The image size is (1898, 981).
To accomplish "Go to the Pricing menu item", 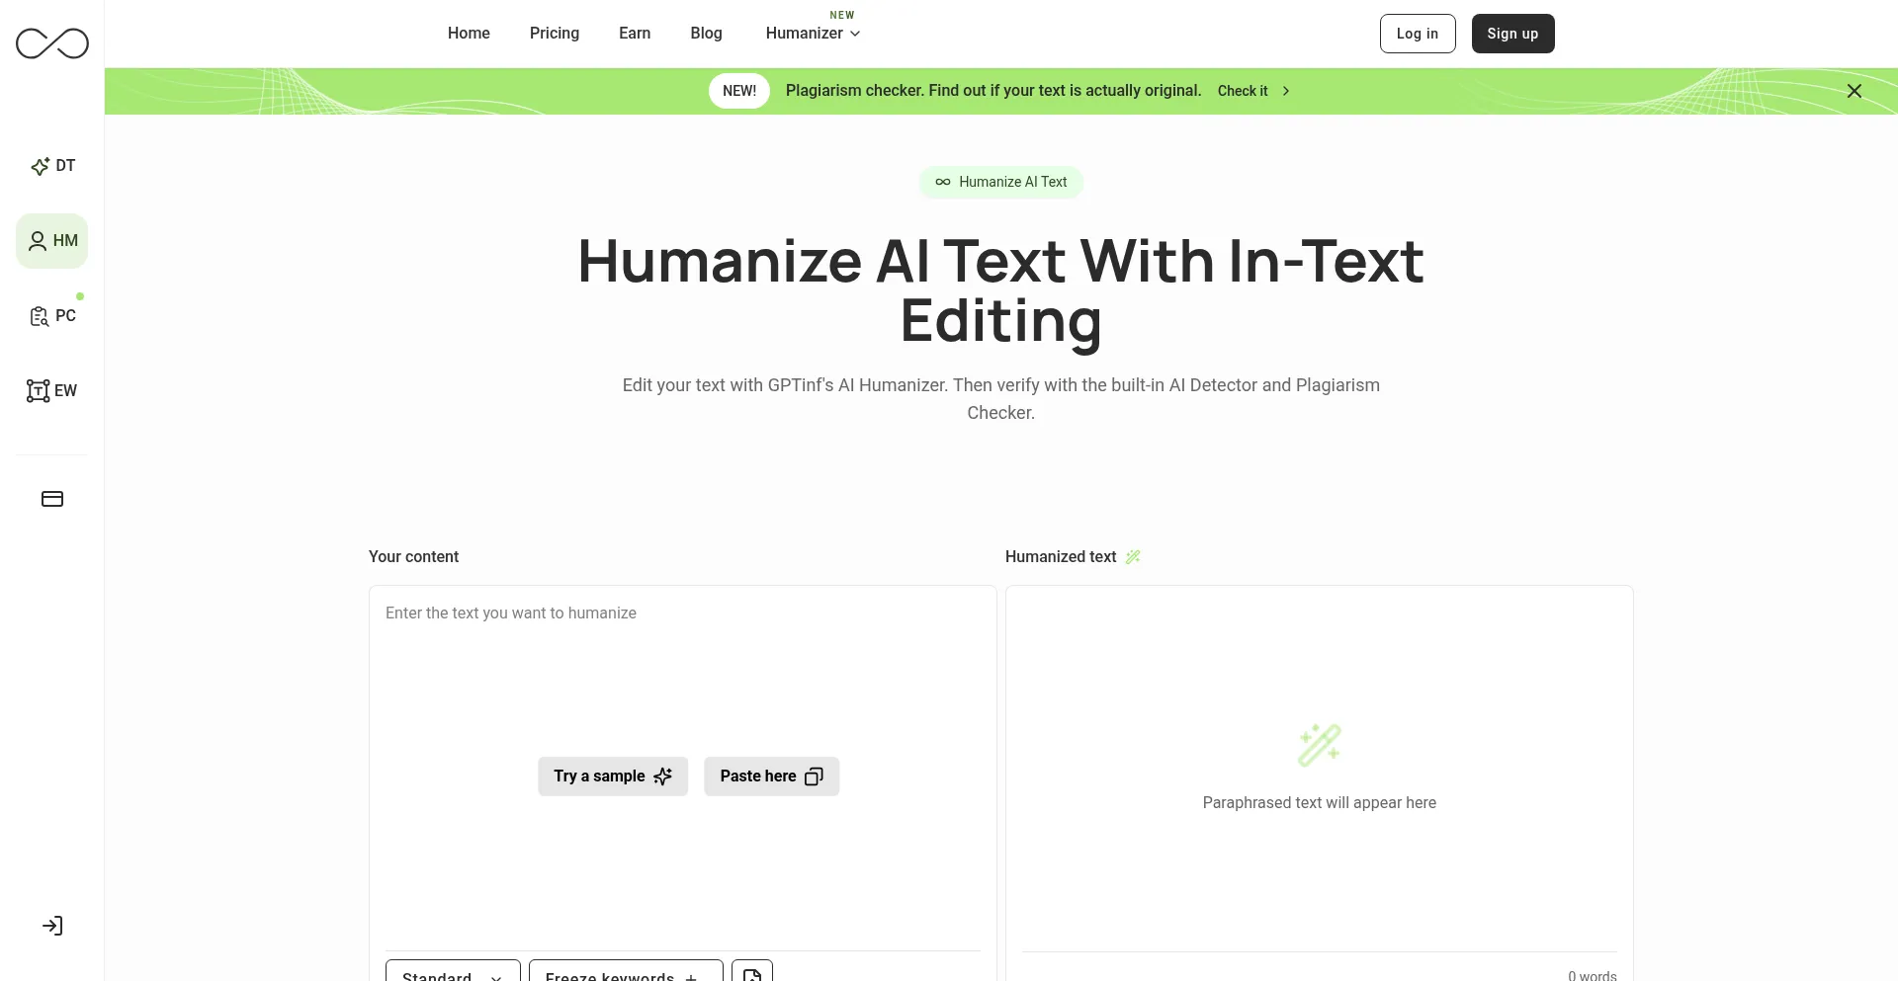I will [555, 34].
